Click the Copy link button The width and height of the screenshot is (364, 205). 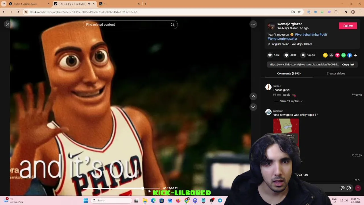[x=348, y=65]
